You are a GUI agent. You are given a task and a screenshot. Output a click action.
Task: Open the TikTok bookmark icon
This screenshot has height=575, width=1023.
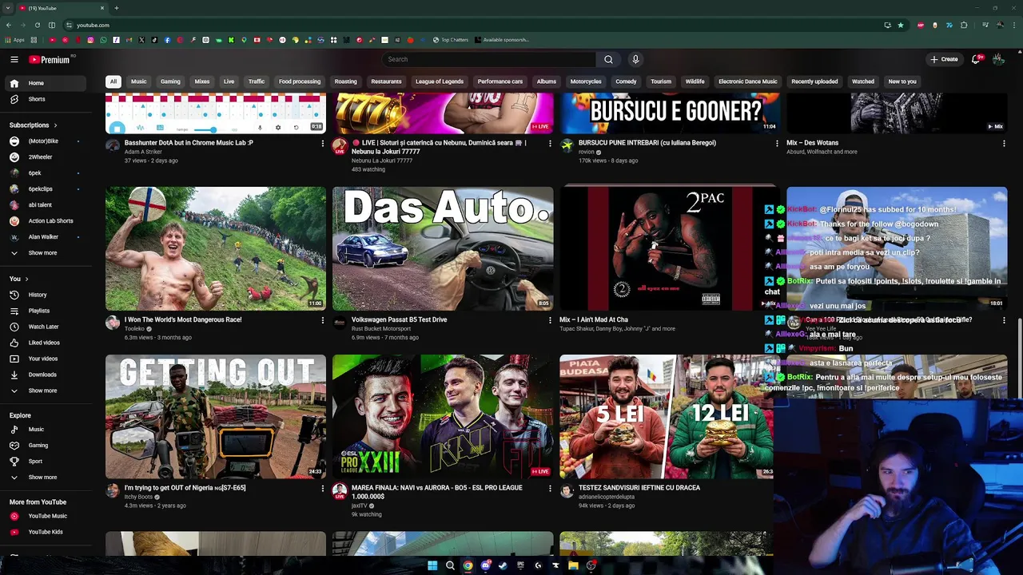click(154, 40)
